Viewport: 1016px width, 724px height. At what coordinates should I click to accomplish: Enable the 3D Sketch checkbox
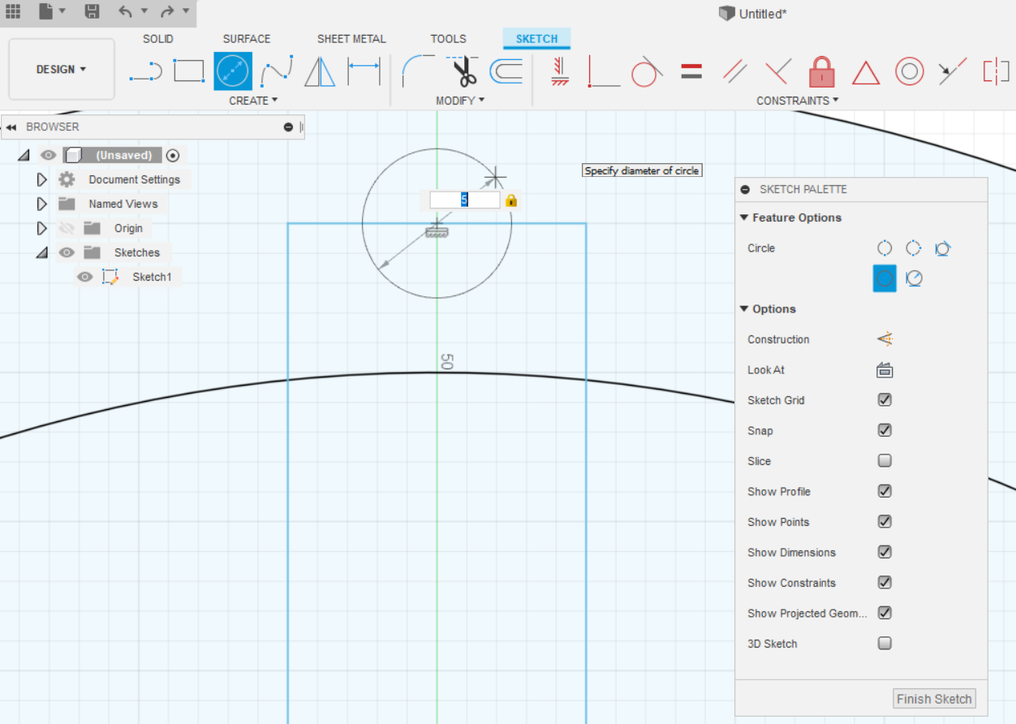(885, 644)
